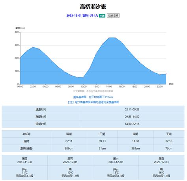The image size is (187, 181).
Task: Select the 周五 2023-12-01 date cell
Action: [70, 160]
